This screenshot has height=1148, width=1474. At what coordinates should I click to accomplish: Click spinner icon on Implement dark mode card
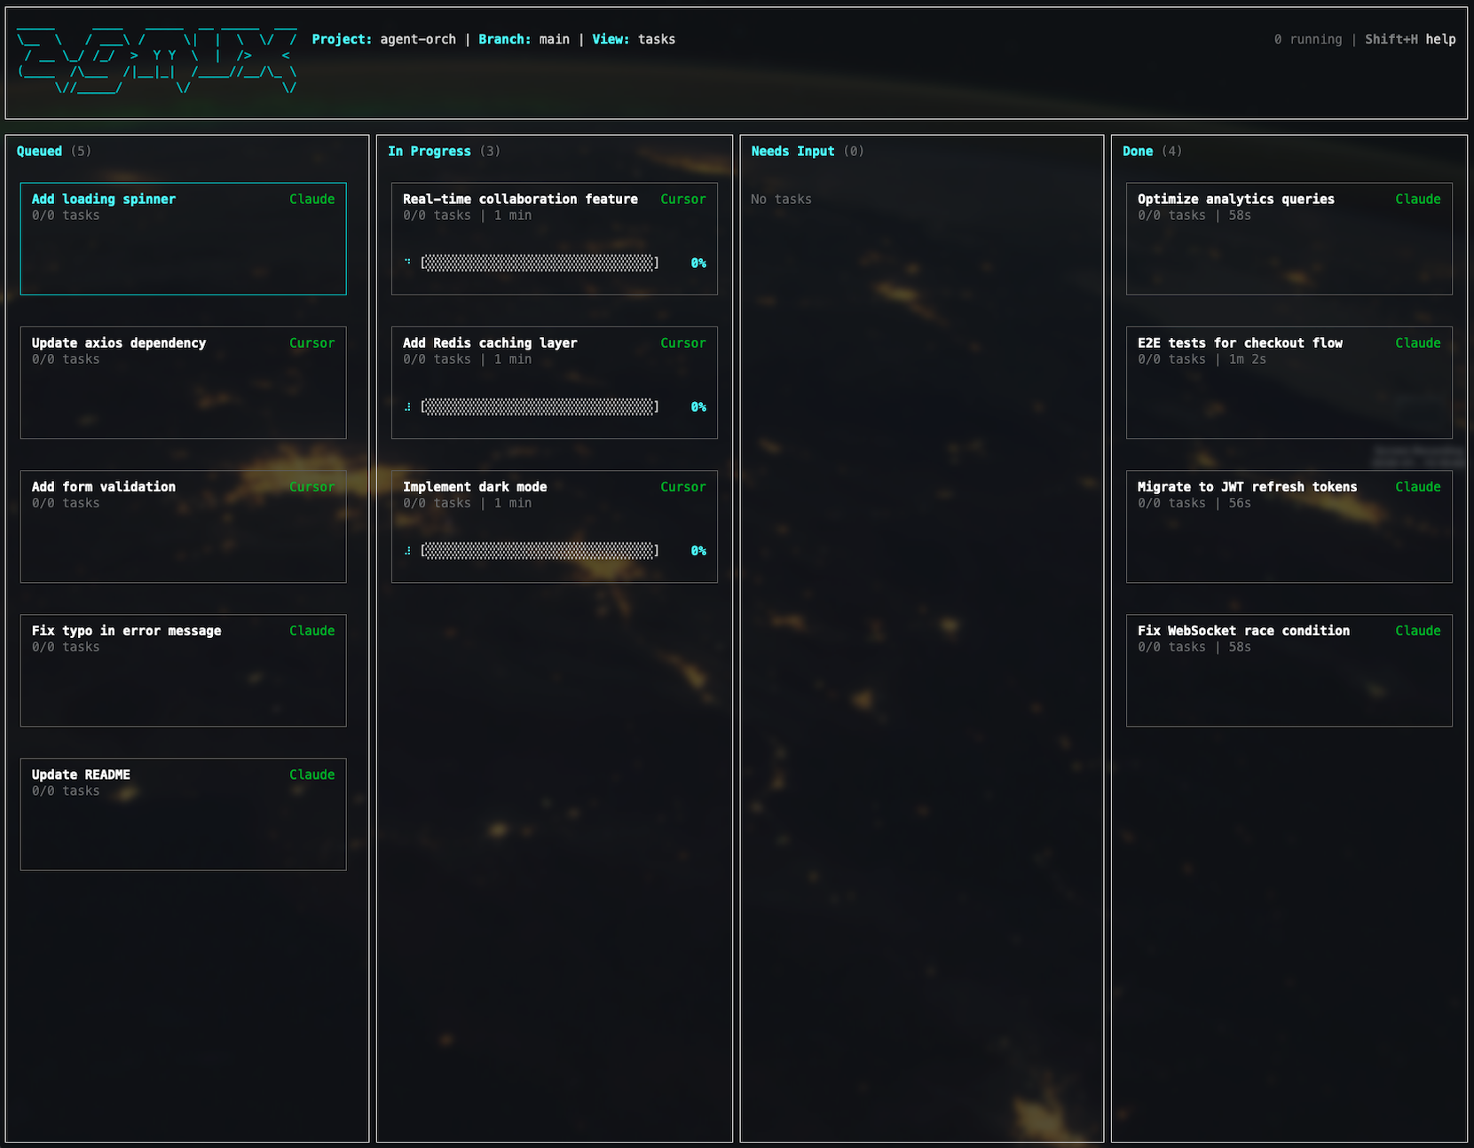407,550
